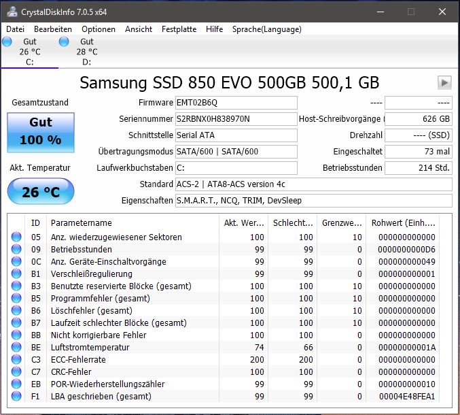This screenshot has height=415, width=460.
Task: Open the Festplatte menu
Action: point(179,29)
